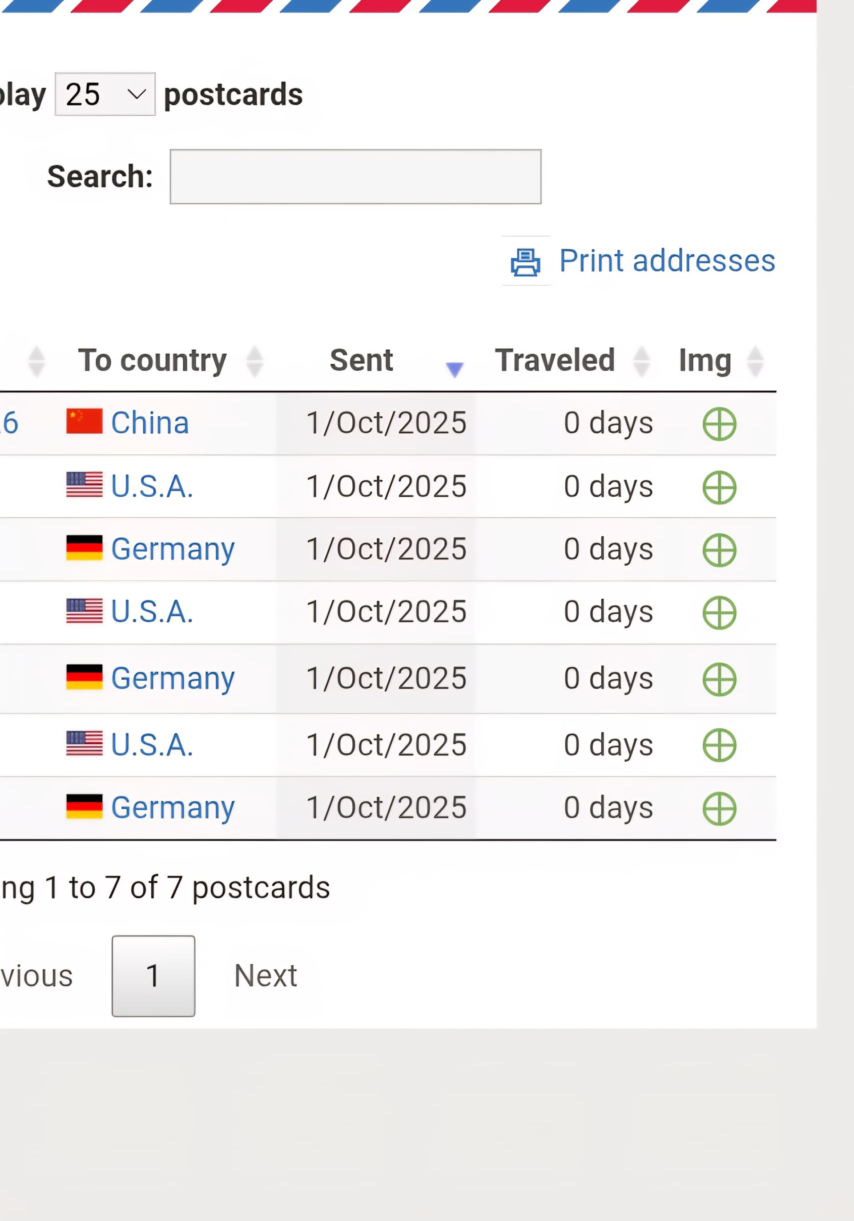Click the add image icon in China row

tap(719, 424)
